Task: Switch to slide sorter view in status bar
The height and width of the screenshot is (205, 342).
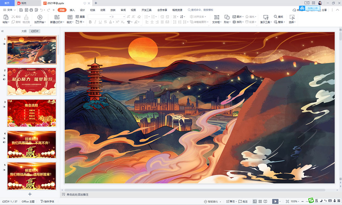Action: point(260,202)
